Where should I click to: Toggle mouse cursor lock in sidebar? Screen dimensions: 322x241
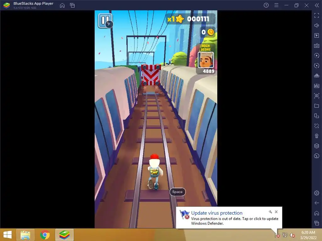[317, 35]
